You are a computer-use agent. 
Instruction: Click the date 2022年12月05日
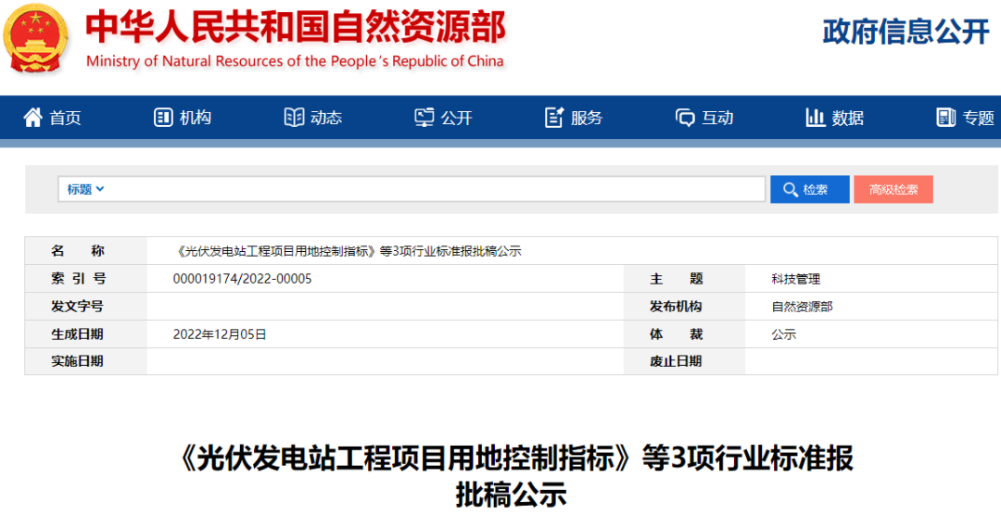[220, 334]
